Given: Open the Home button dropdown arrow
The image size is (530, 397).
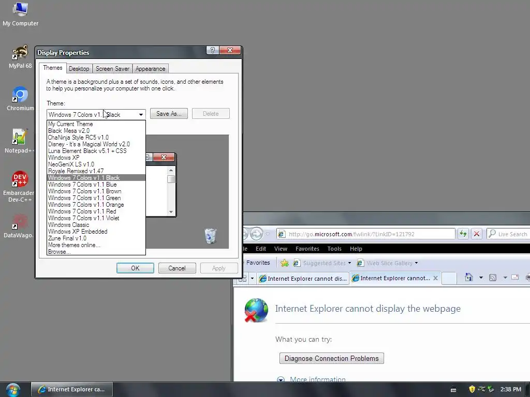Looking at the screenshot, I should coord(481,278).
